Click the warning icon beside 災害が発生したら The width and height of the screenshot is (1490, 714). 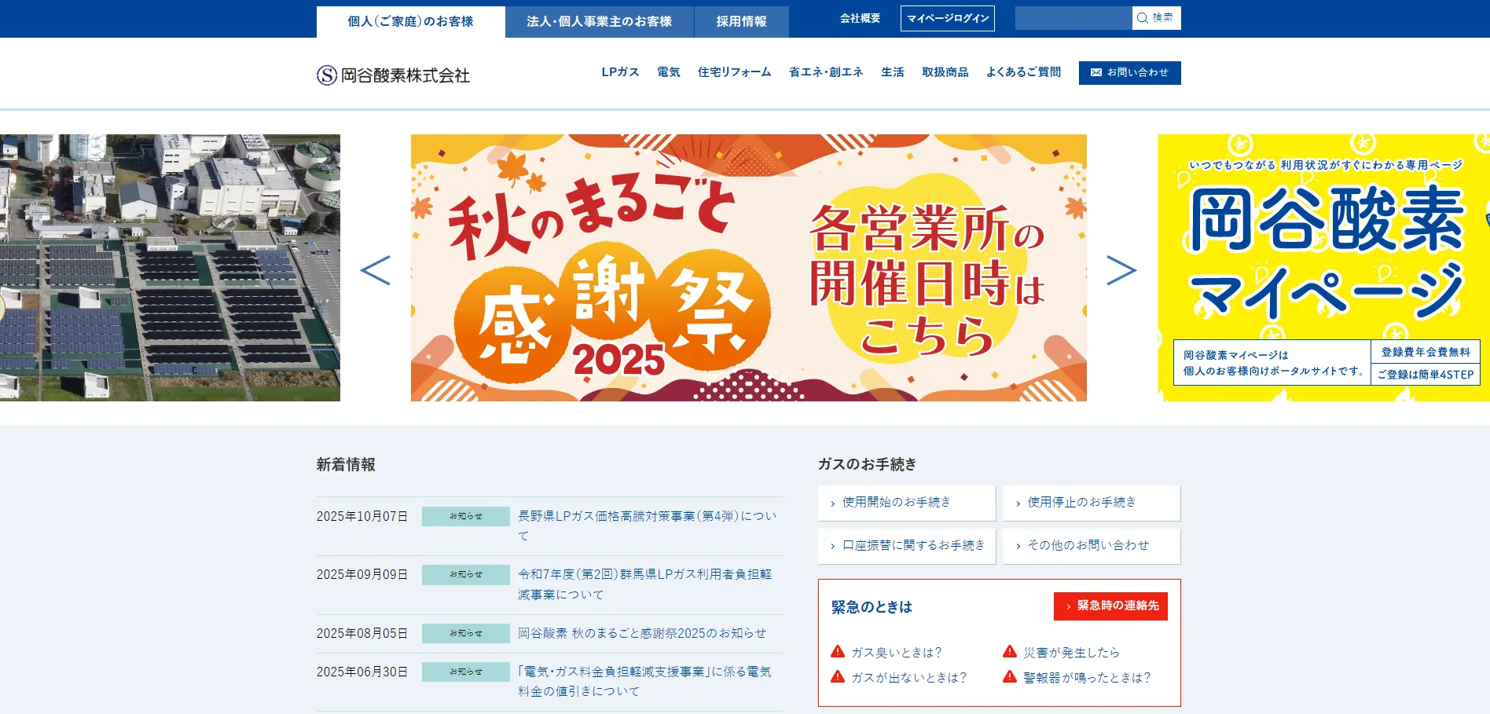coord(1010,652)
